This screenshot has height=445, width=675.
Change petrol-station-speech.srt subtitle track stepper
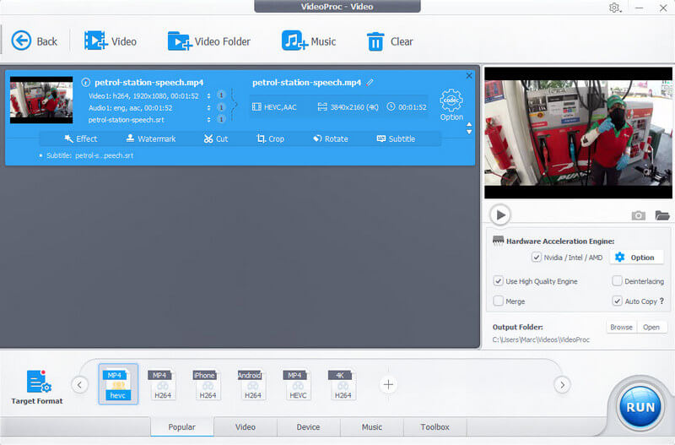pyautogui.click(x=208, y=119)
